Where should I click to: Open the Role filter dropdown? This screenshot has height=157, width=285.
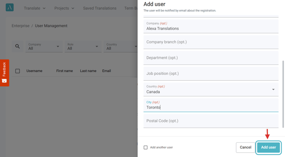click(x=83, y=47)
